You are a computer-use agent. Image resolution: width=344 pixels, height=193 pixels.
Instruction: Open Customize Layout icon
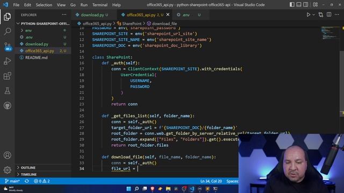click(316, 5)
